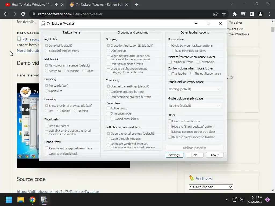Close the 7+ Taskbar Tweaker browser tab
Screen dimensions: 275x206
click(x=126, y=5)
